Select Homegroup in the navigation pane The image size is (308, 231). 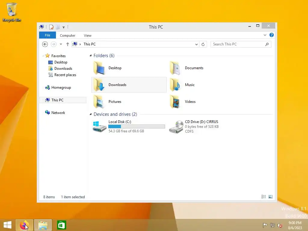click(x=61, y=88)
